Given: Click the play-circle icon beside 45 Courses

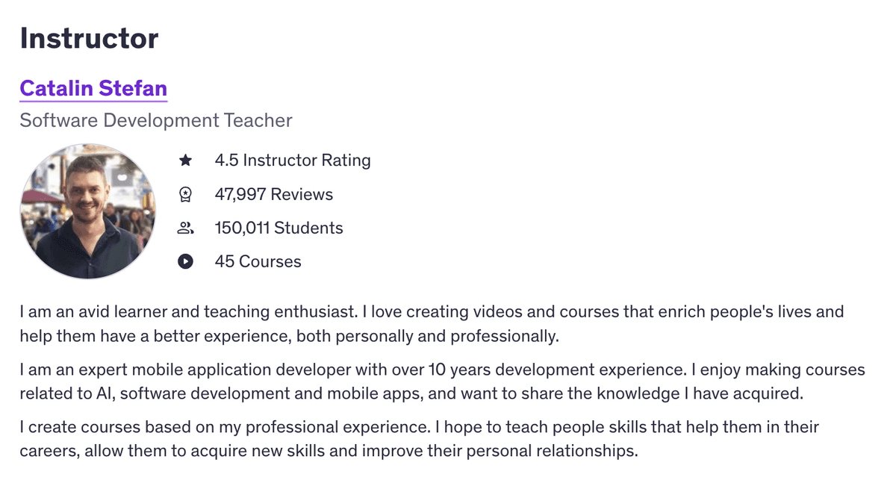Looking at the screenshot, I should [185, 261].
